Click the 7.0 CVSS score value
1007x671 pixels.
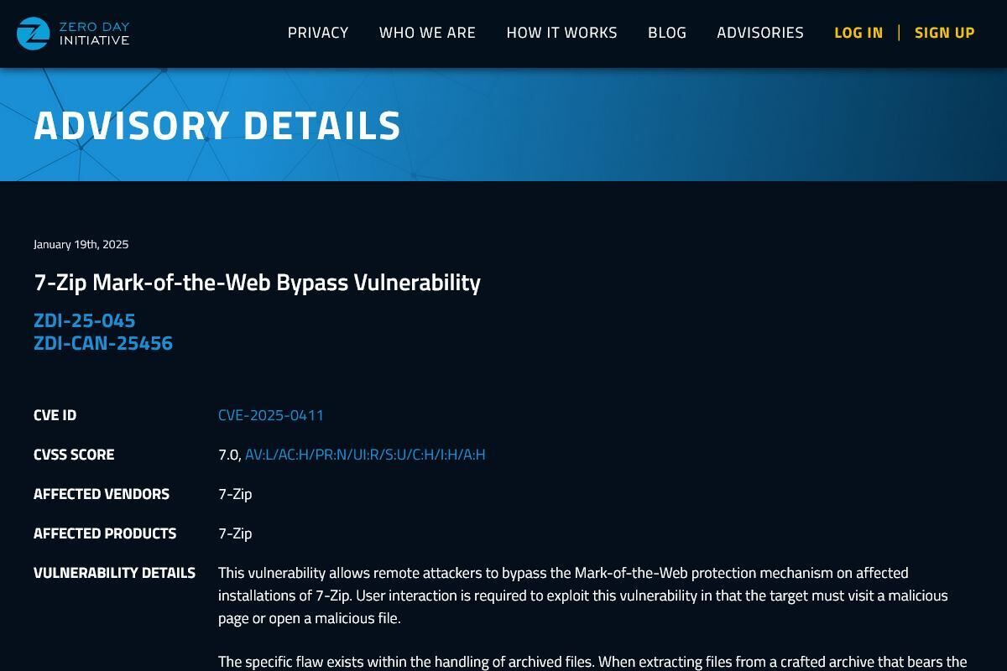(229, 455)
